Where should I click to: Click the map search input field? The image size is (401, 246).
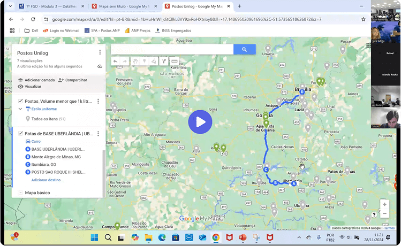click(x=172, y=49)
